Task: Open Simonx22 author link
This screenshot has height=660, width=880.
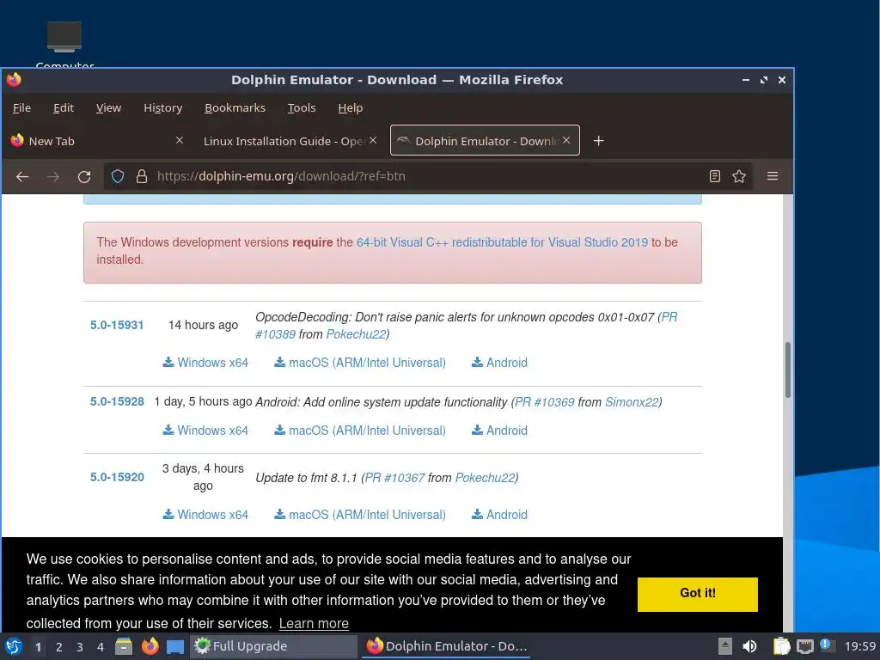Action: [632, 402]
